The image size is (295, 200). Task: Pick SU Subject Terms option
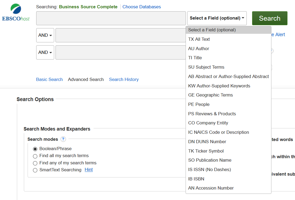point(206,67)
